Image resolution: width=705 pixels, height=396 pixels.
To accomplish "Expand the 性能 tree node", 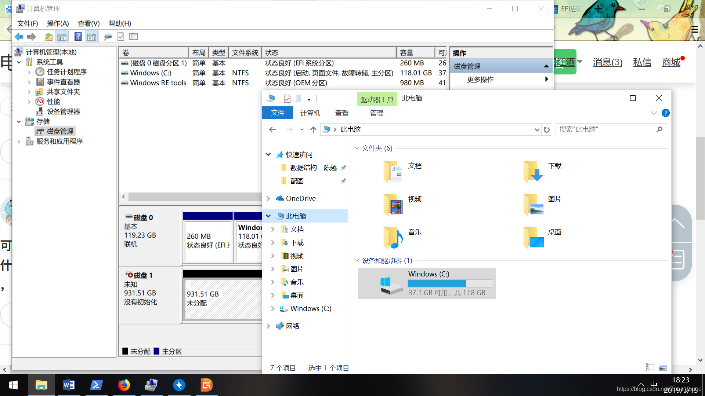I will 29,102.
